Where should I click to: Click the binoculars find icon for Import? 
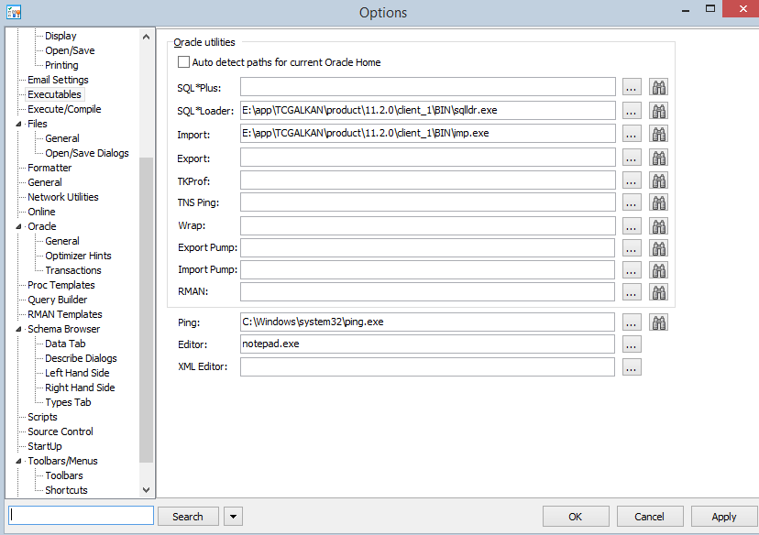658,134
